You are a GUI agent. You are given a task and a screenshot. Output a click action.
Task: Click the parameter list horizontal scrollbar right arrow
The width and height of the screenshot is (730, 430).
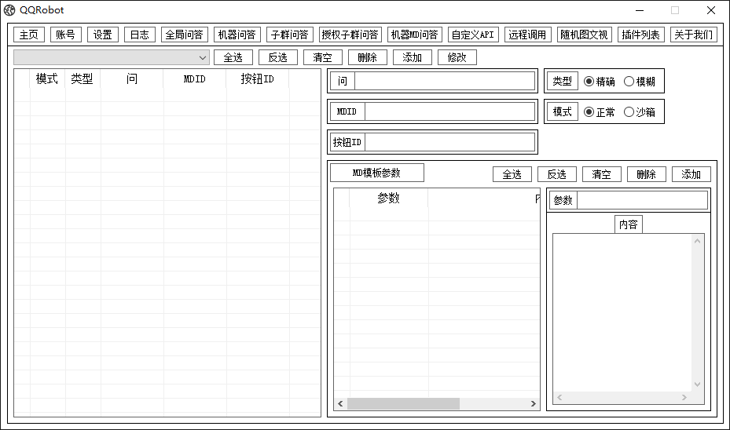click(534, 404)
